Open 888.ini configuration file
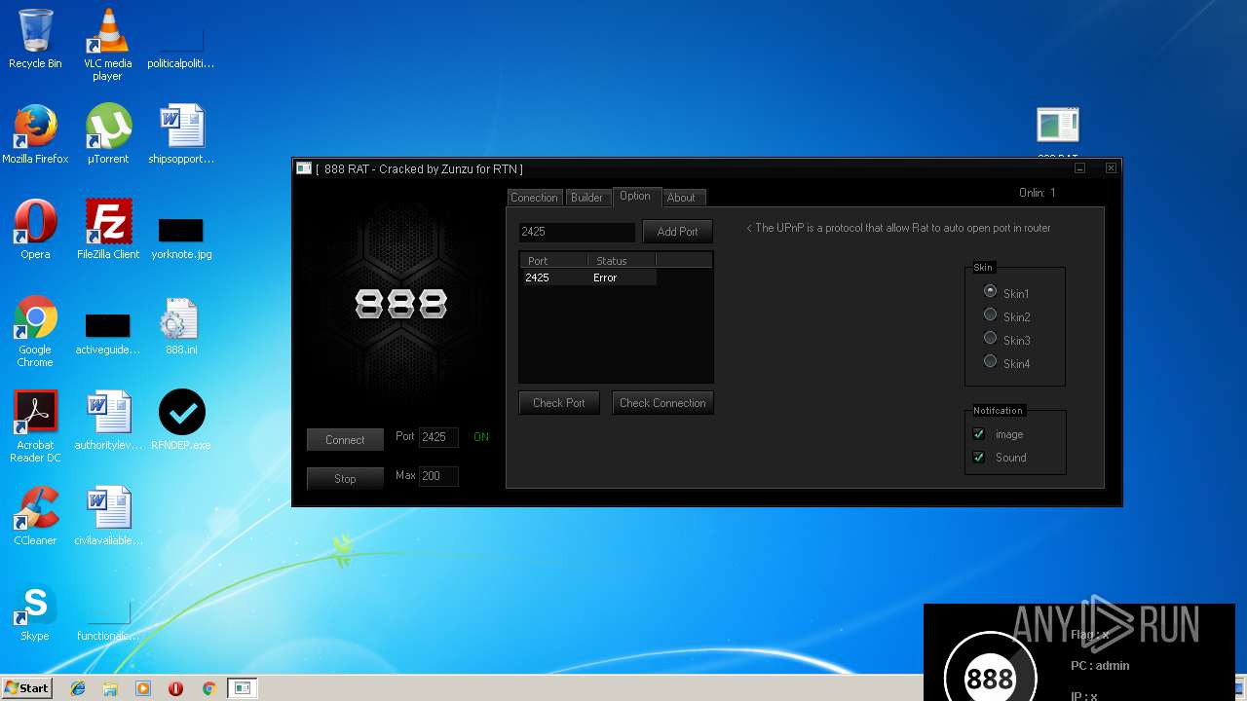 pos(181,325)
